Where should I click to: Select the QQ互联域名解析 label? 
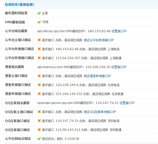[17, 103]
